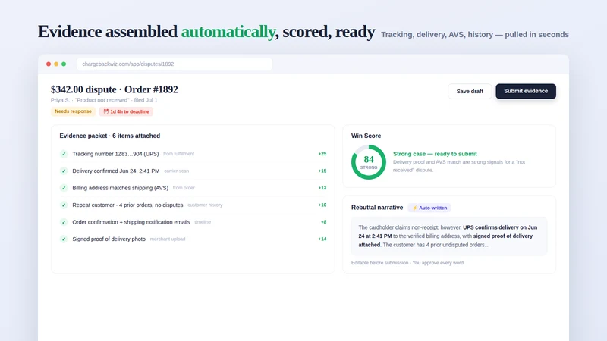This screenshot has width=607, height=341.
Task: Click 'from fulfillment' source label
Action: point(178,154)
